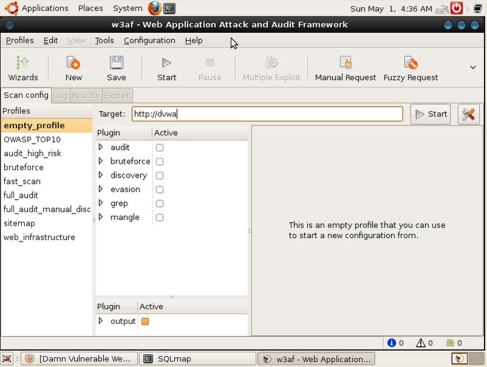Image resolution: width=487 pixels, height=367 pixels.
Task: Open the Manual Request tool
Action: click(345, 68)
